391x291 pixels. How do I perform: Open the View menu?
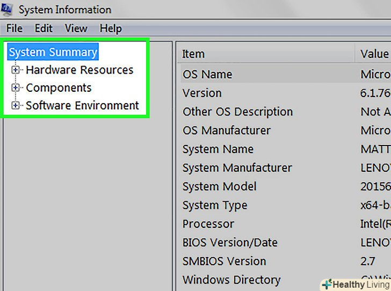pyautogui.click(x=76, y=28)
